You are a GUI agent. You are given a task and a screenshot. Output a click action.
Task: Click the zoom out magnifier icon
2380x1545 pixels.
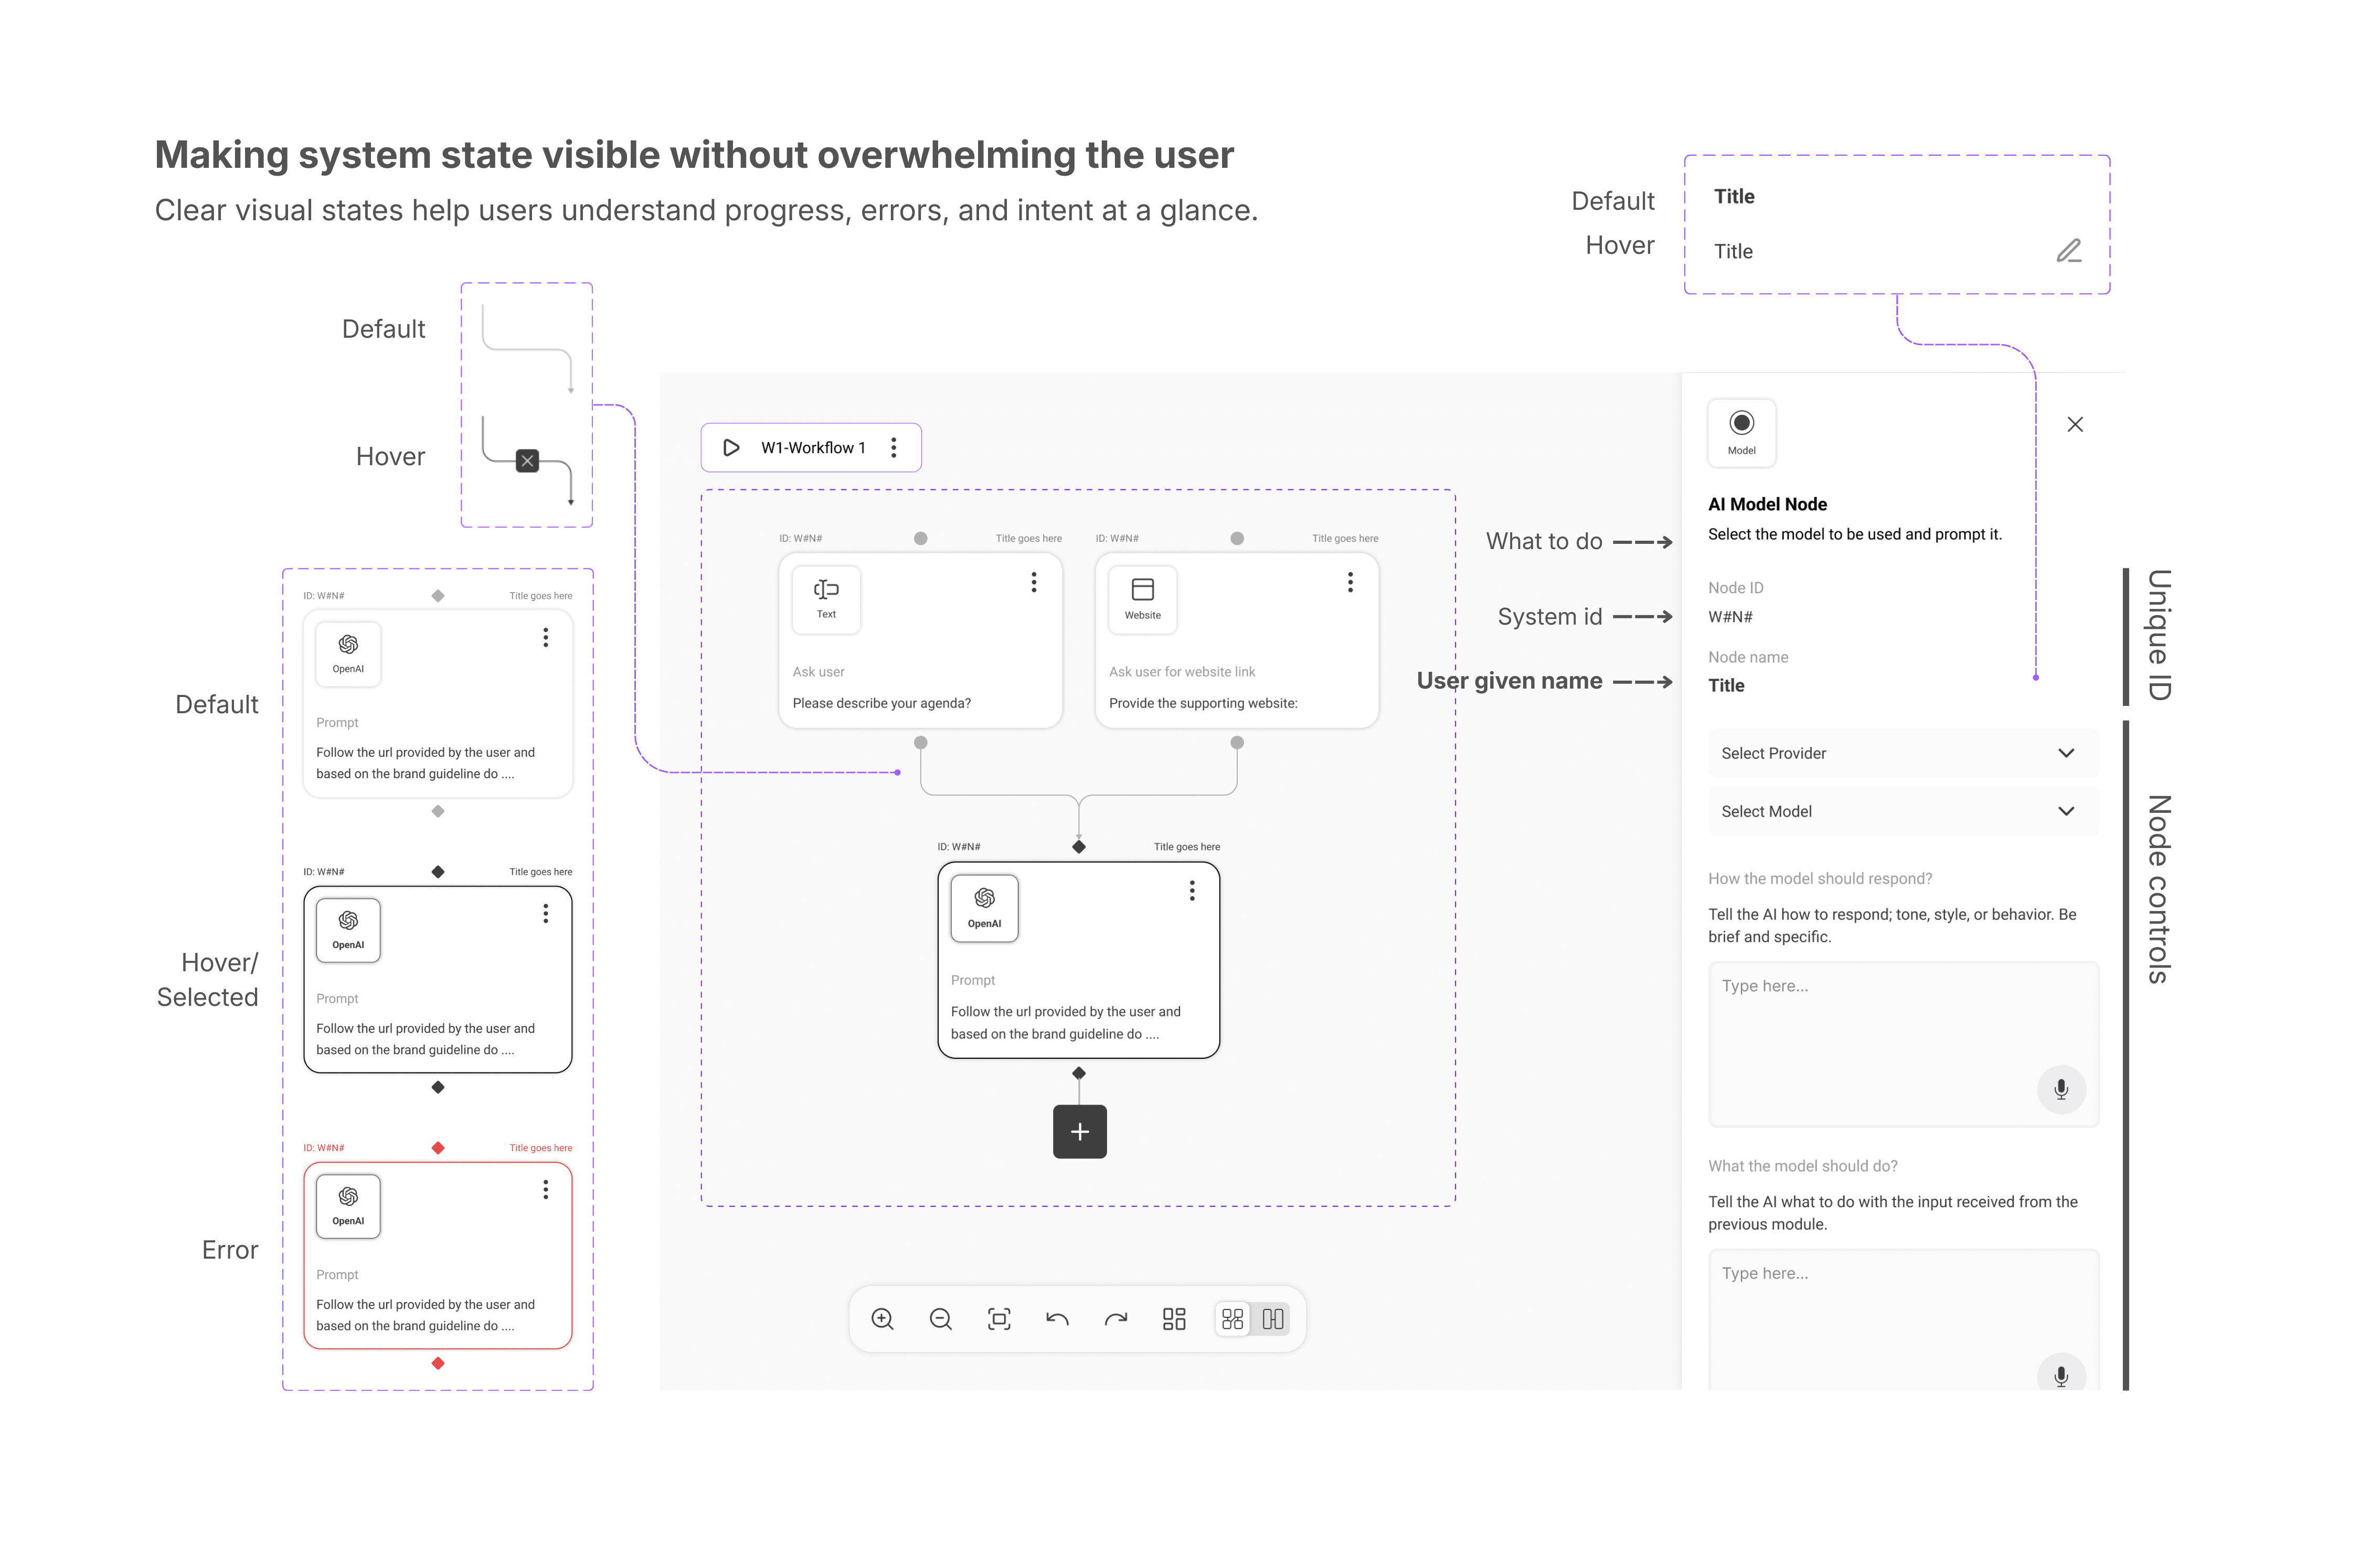click(x=940, y=1319)
